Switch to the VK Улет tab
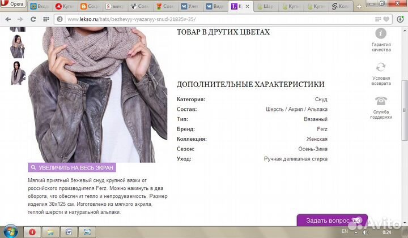The width and height of the screenshot is (408, 238). point(192,6)
